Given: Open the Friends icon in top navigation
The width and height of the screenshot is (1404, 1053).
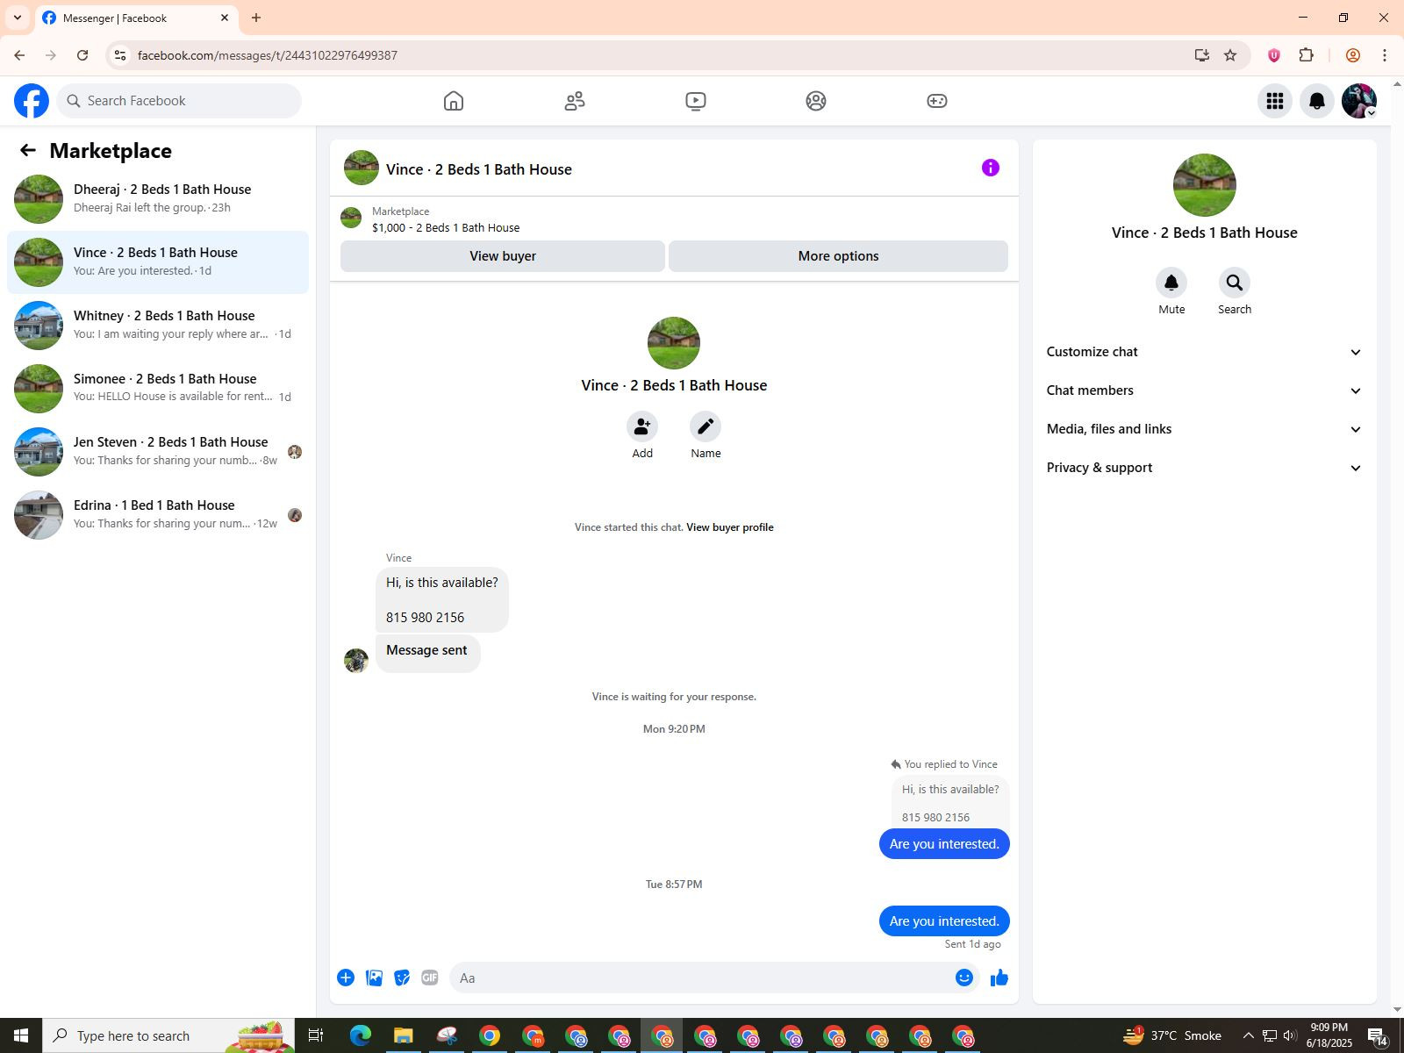Looking at the screenshot, I should (575, 101).
